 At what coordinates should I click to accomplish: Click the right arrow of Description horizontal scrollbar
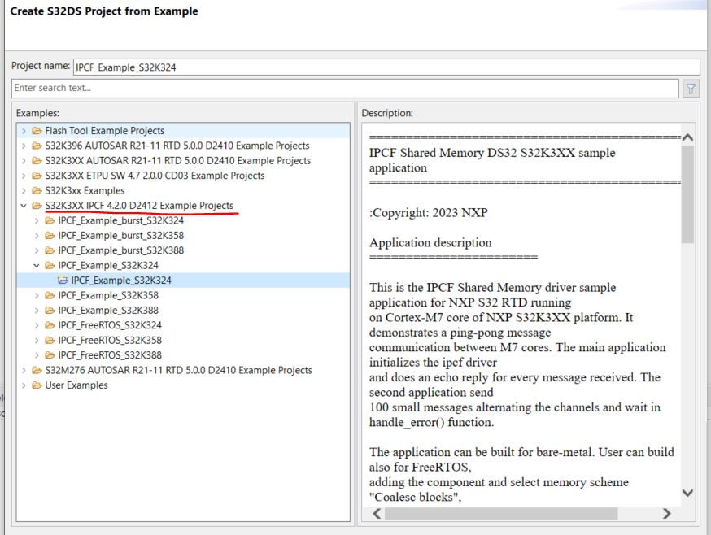point(665,515)
